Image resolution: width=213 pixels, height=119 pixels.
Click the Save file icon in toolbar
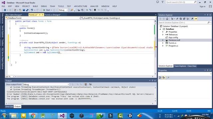click(x=24, y=10)
